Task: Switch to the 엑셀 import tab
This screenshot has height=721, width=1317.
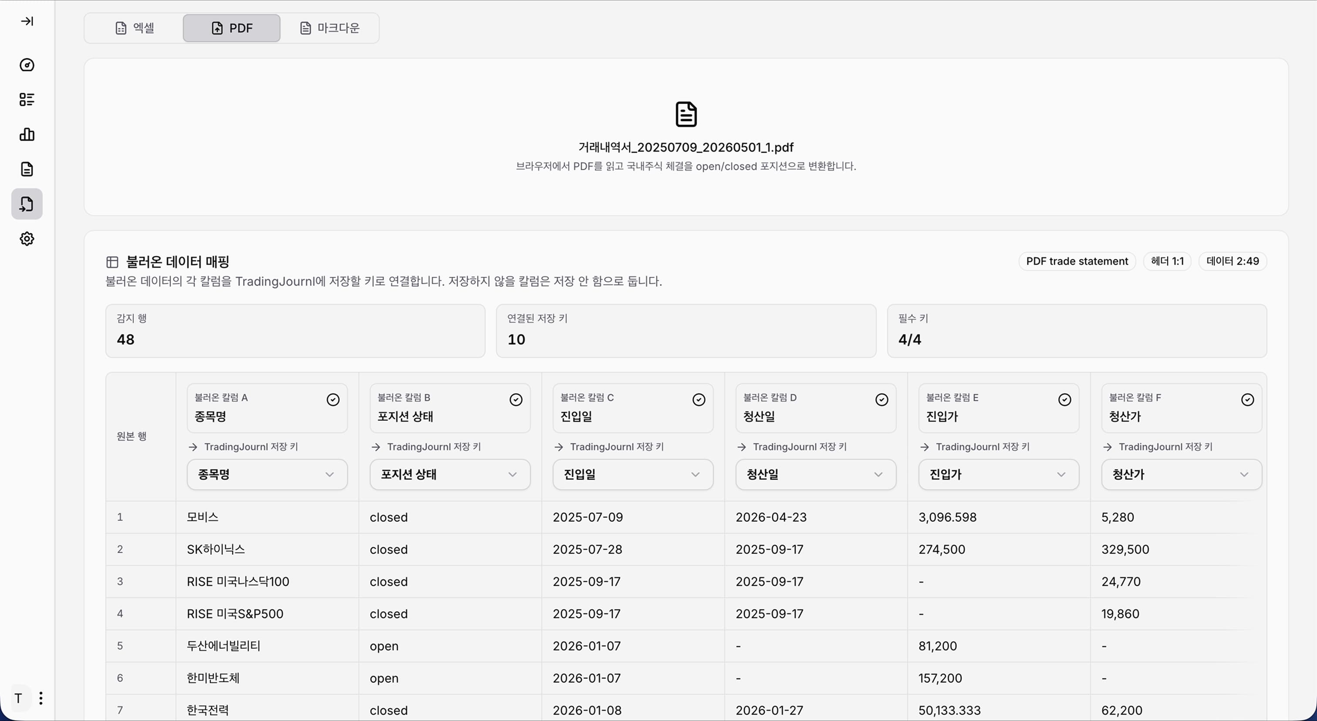Action: 135,28
